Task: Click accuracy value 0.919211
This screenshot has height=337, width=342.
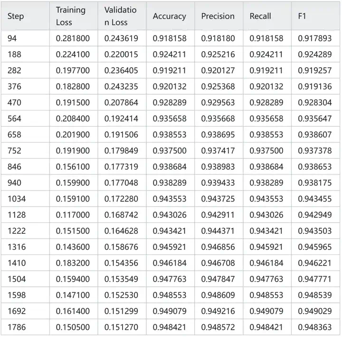Action: tap(169, 71)
